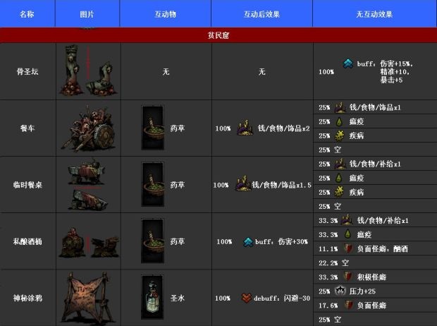
Task: Click the 临时餐桌 name label
Action: pos(27,185)
